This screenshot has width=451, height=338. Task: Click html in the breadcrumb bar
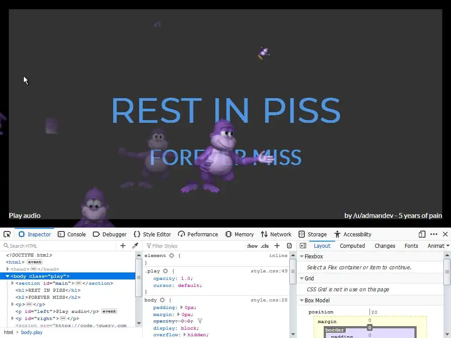coord(9,332)
